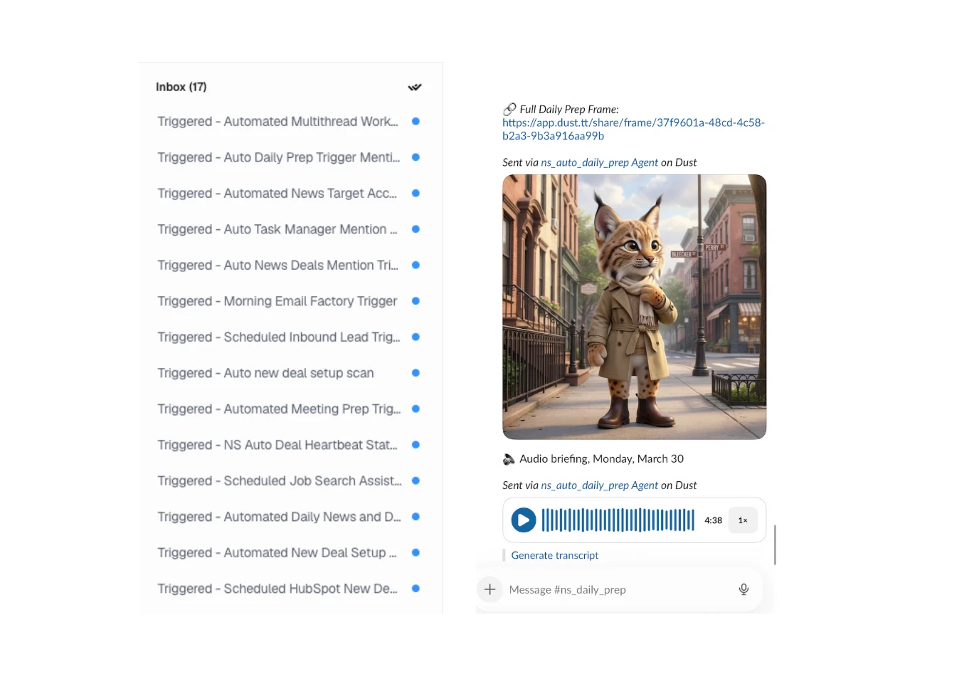
Task: Click unread dot for NS Auto Deal Heartbeat row
Action: (x=416, y=445)
